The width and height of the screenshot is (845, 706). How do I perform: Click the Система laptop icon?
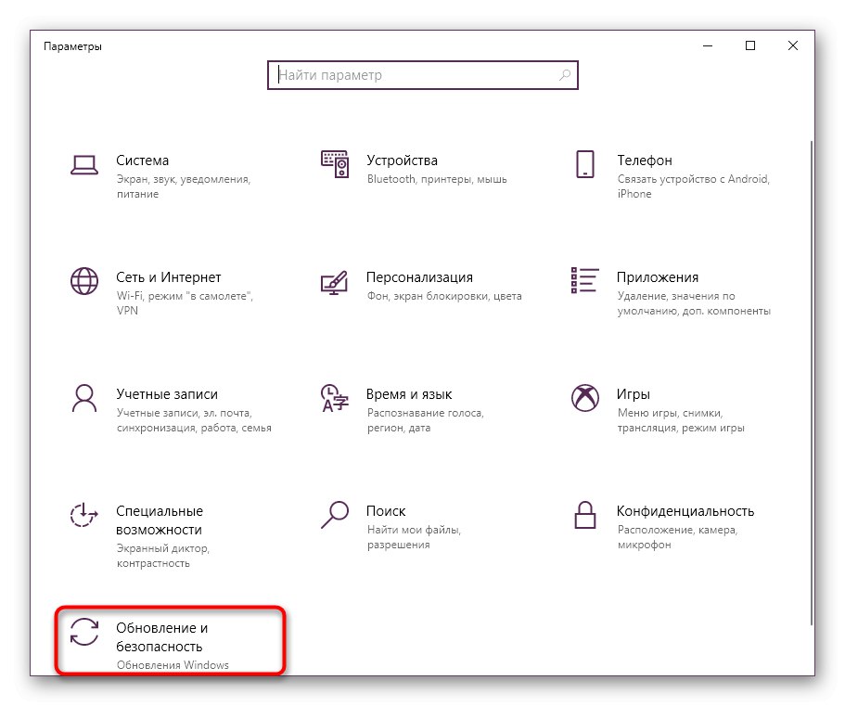coord(84,165)
